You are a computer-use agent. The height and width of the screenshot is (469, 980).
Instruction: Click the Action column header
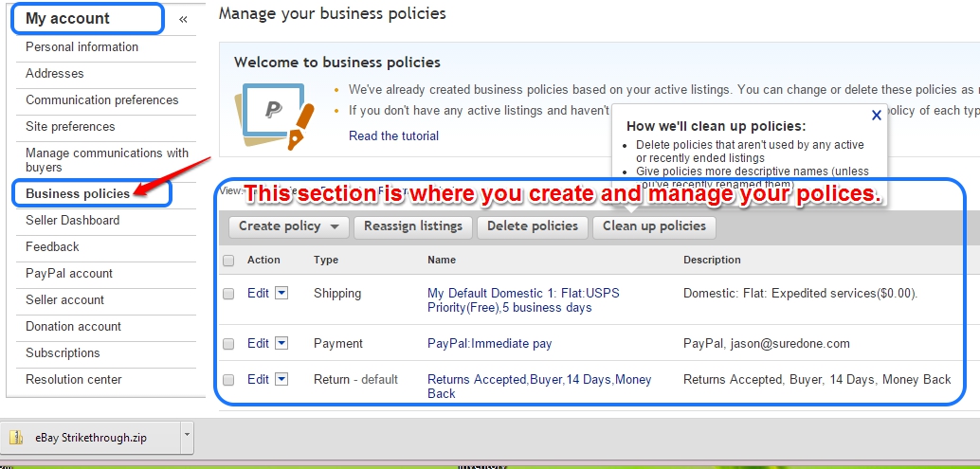pos(263,260)
